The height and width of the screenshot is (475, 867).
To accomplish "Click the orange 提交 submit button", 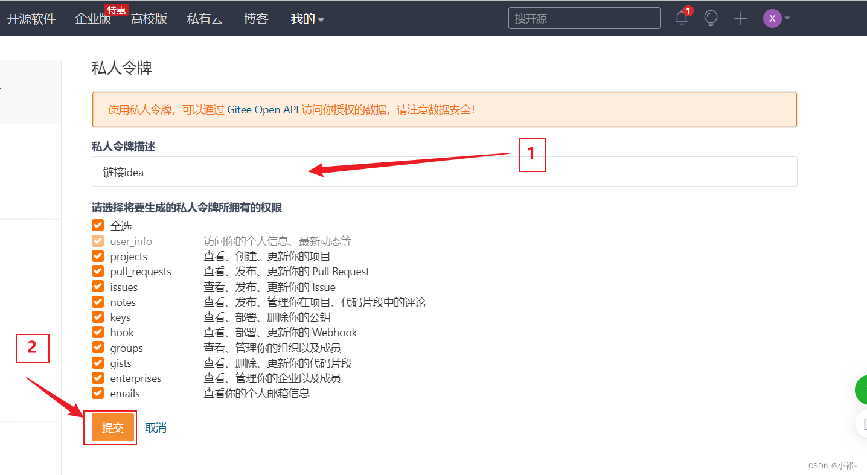I will (x=113, y=428).
